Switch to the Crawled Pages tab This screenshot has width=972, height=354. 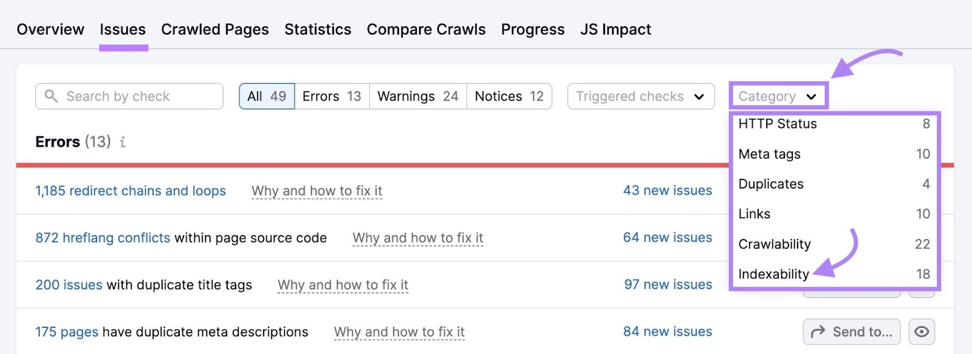click(214, 29)
